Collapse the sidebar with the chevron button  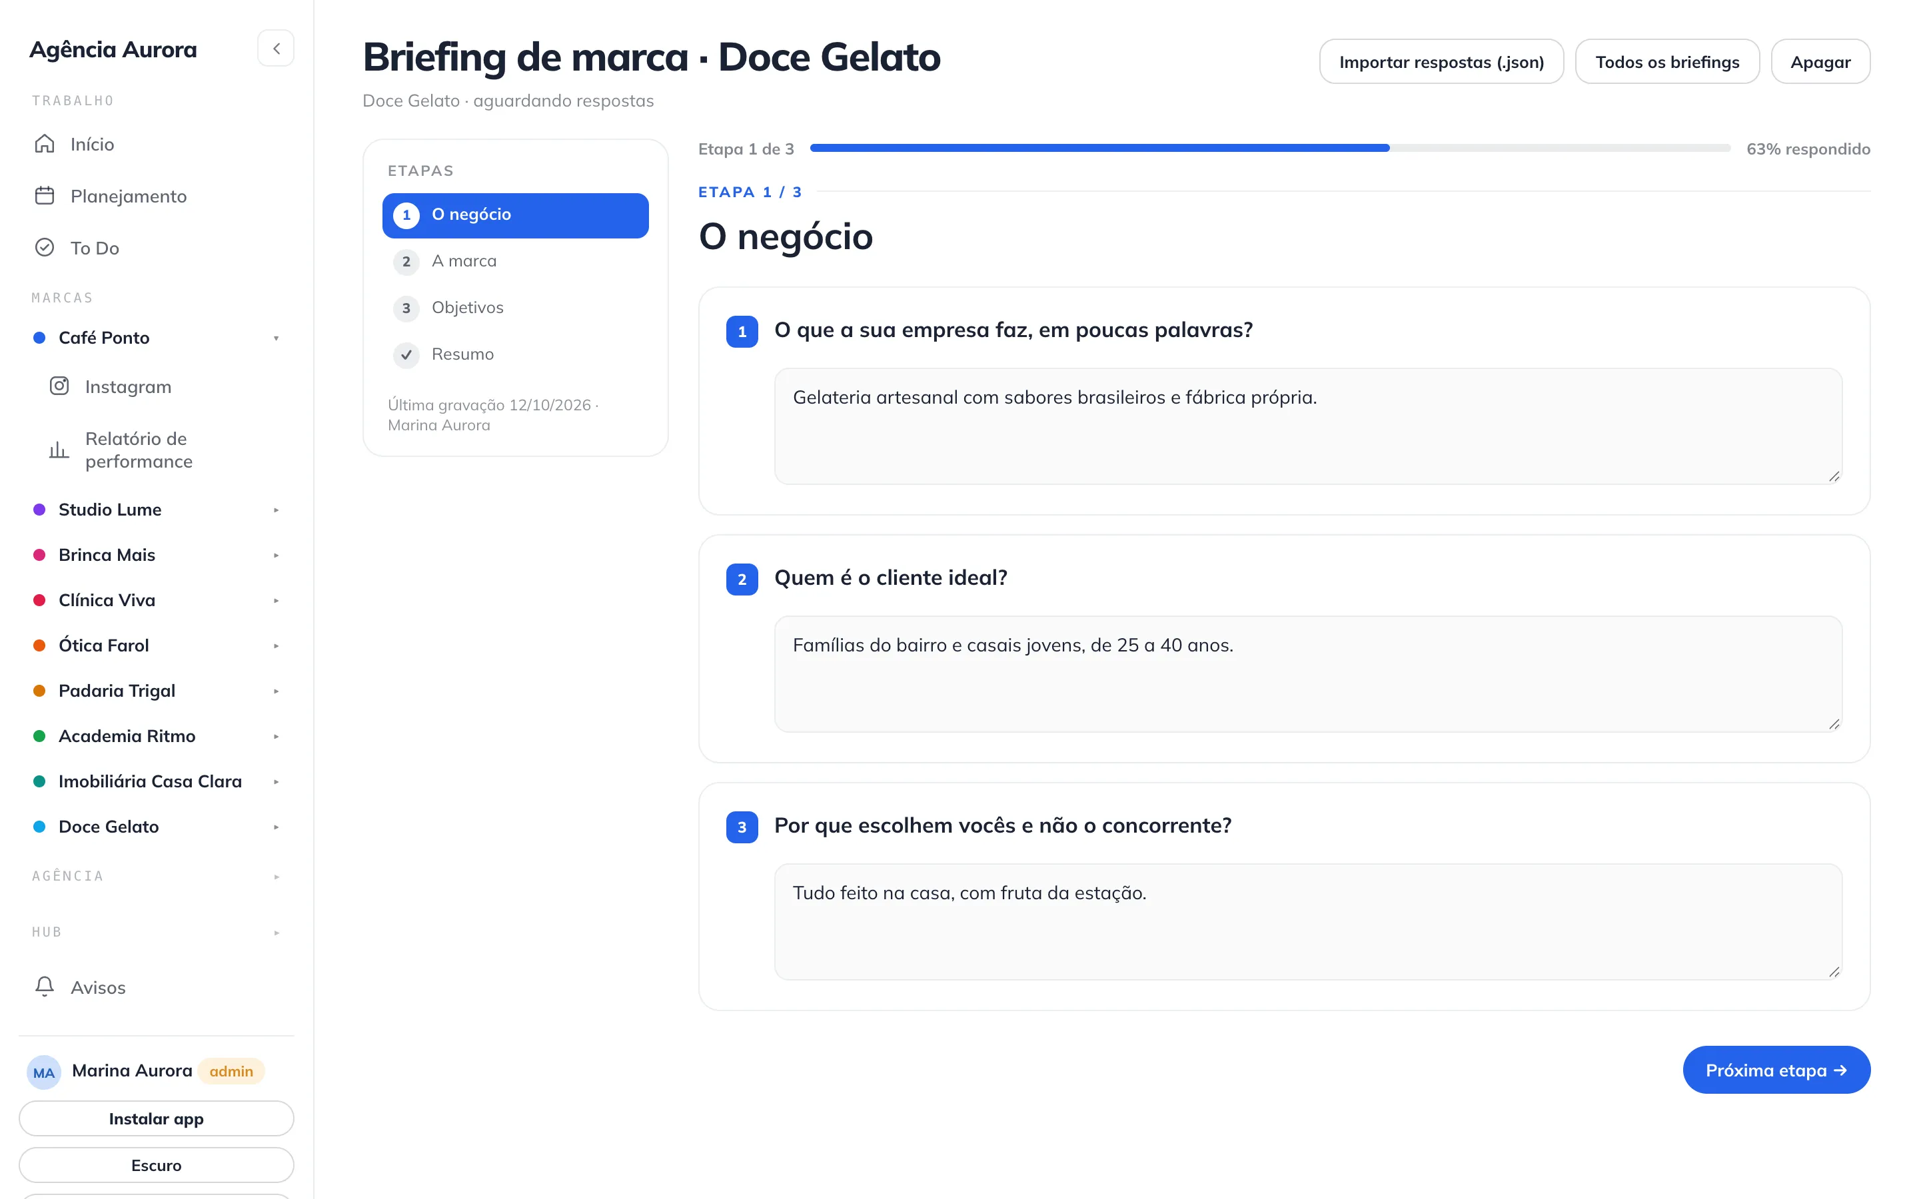click(276, 49)
